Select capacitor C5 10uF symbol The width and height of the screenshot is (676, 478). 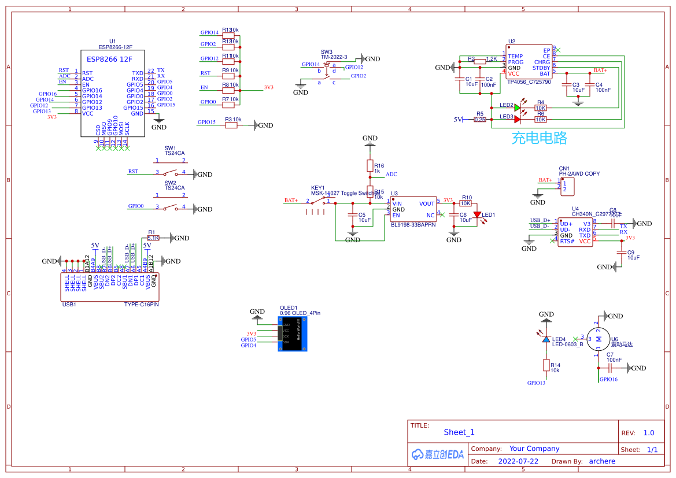pos(353,214)
